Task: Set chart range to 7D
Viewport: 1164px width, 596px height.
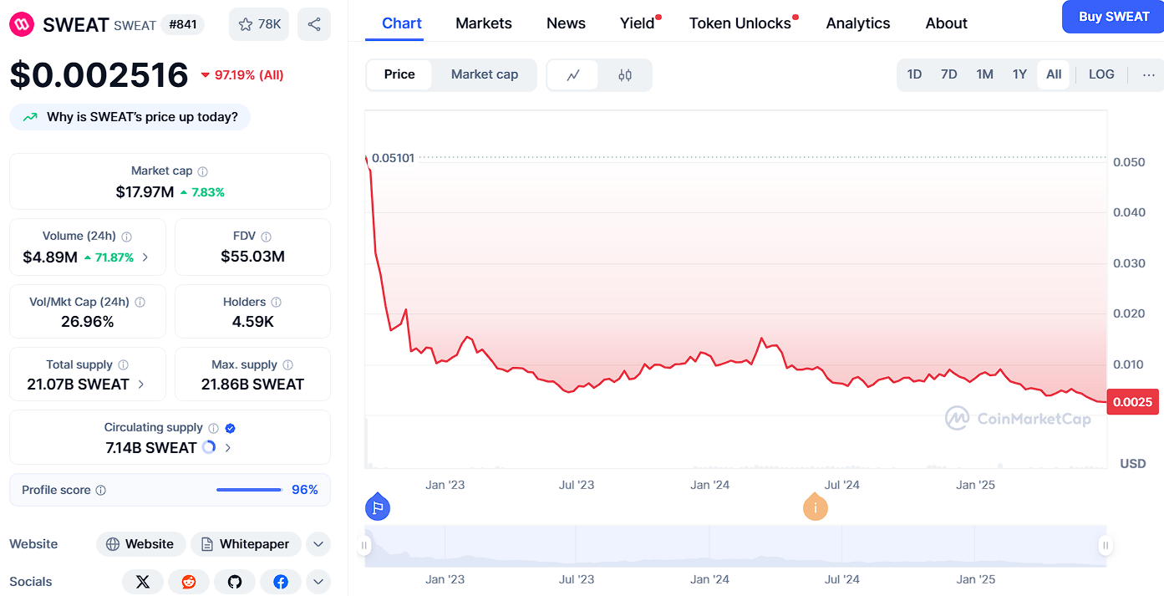Action: (949, 74)
